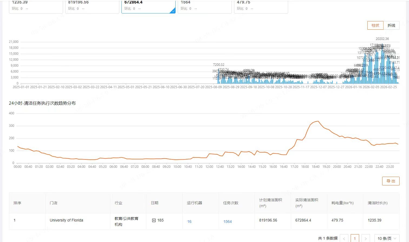409x242 pixels.
Task: Go to next page arrow in pagination
Action: pos(365,238)
